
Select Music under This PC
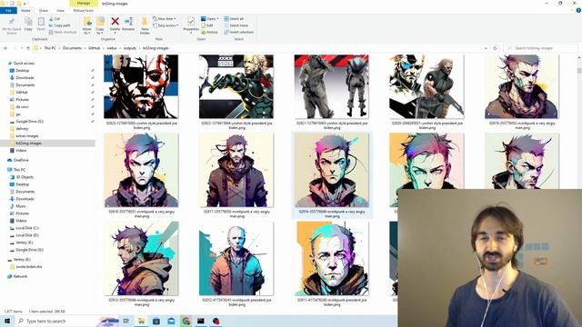click(20, 206)
